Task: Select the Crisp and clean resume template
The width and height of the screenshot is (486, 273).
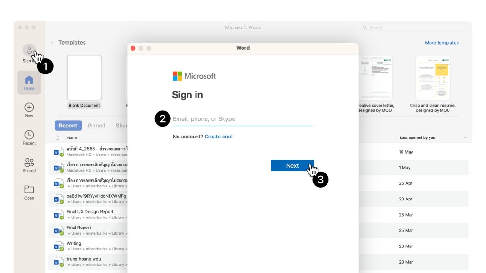Action: tap(433, 78)
